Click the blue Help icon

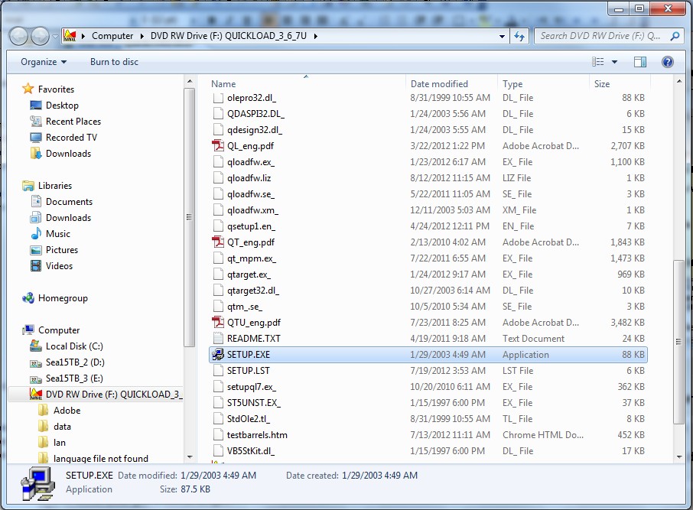667,62
